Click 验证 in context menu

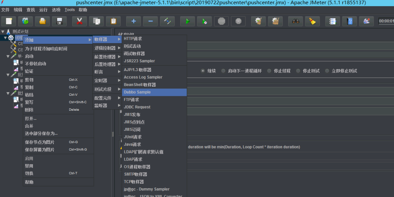58,71
